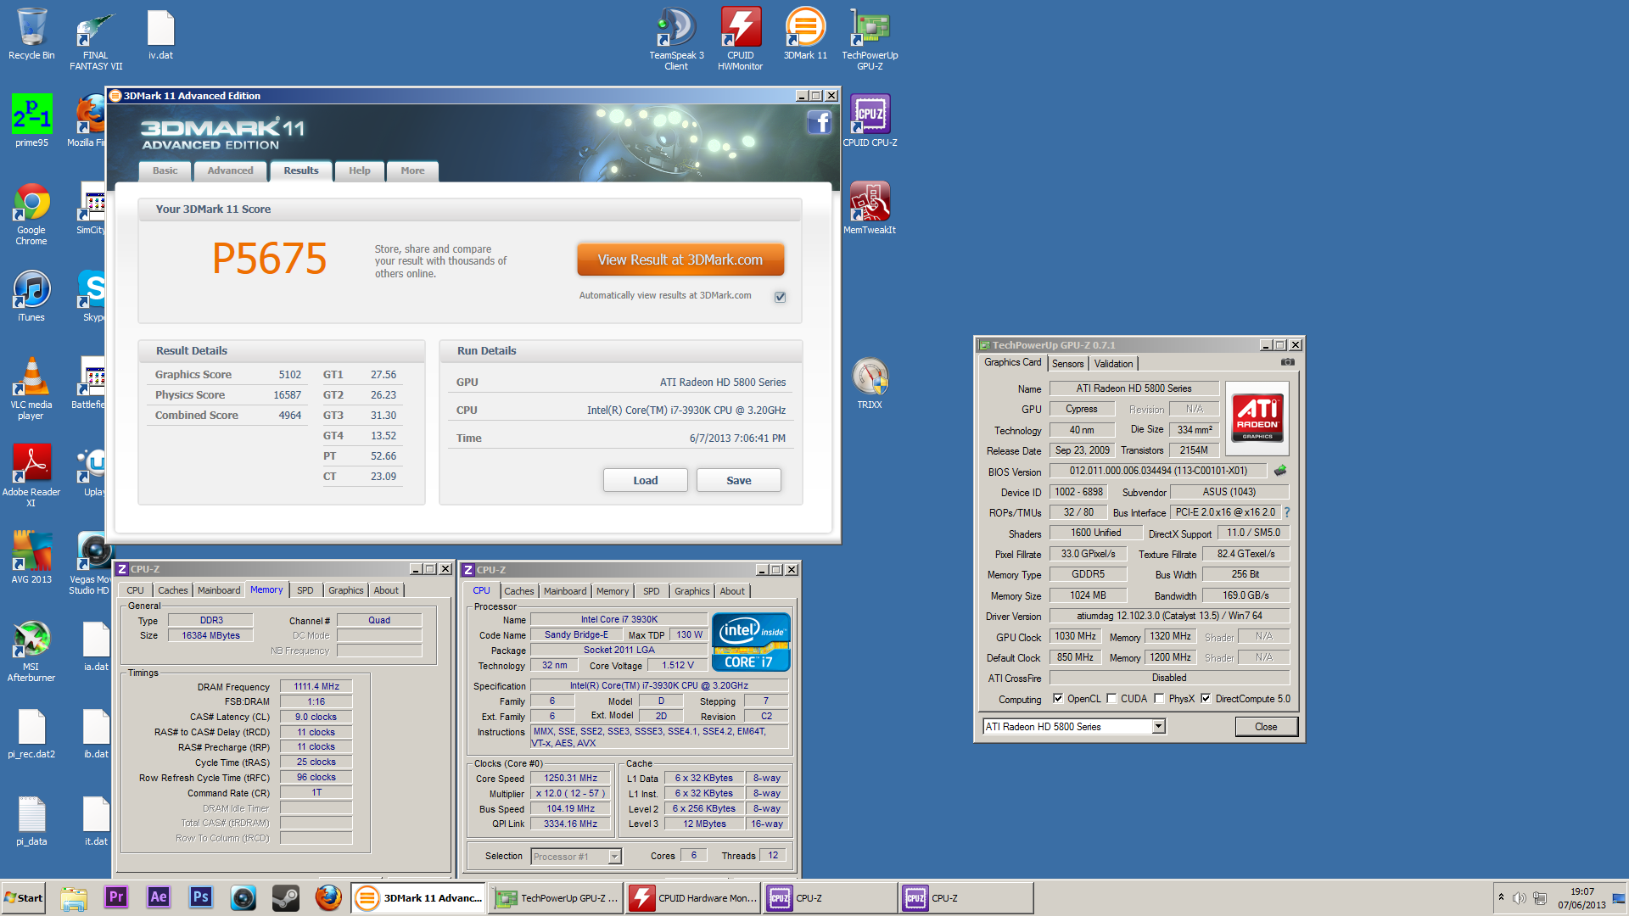Toggle automatic view results at 3DMark.com checkbox
This screenshot has width=1629, height=916.
coord(780,297)
